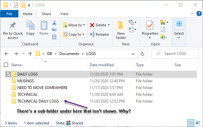Click the 11/20/2020 12:48 PM date
203x127 pixels.
(107, 81)
